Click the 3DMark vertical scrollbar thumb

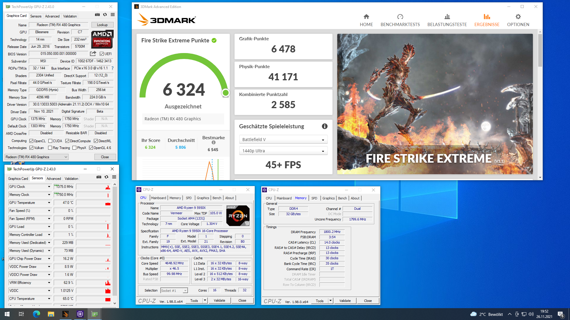tap(540, 50)
